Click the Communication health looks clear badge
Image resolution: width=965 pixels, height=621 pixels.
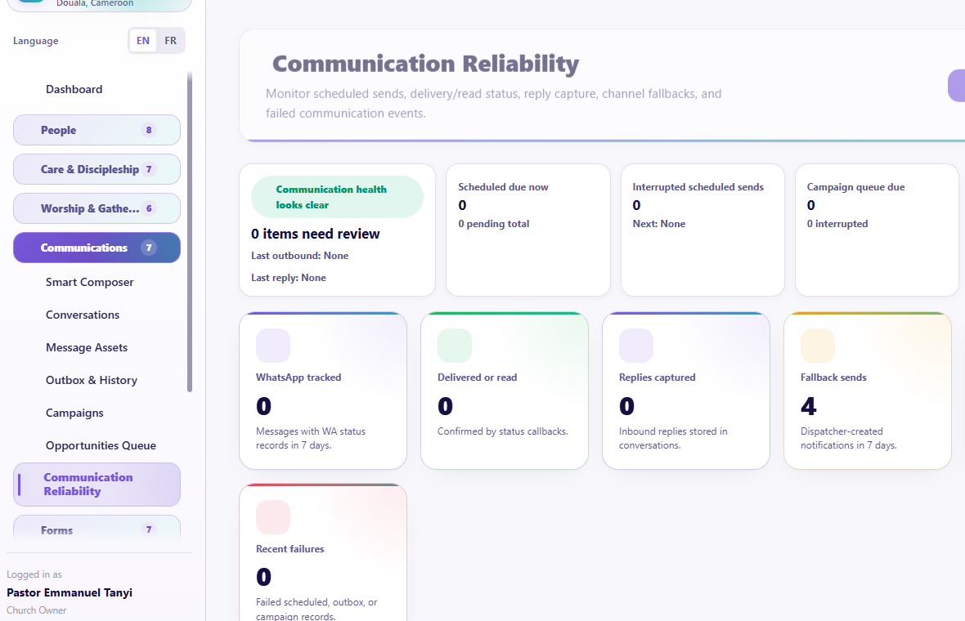[337, 197]
